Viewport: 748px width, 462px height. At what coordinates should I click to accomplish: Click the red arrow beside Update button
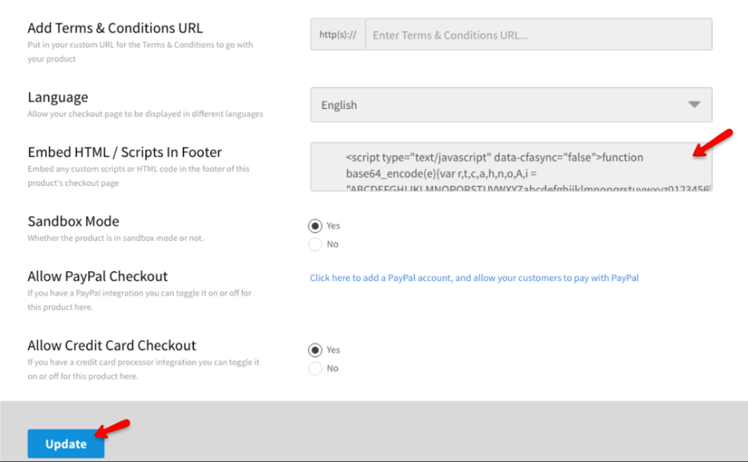click(112, 428)
